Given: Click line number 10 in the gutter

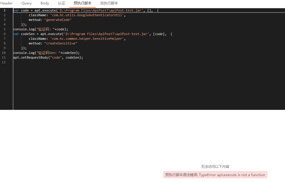Looking at the screenshot, I should pos(4,53).
